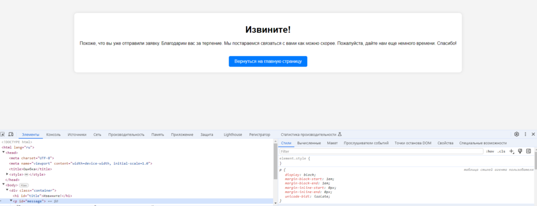Open the Источники tab
This screenshot has width=537, height=206.
[77, 135]
